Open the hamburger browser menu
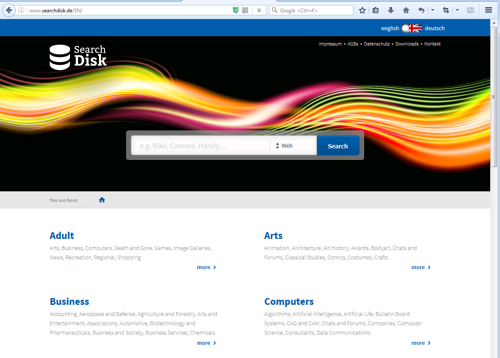The width and height of the screenshot is (500, 358). (489, 10)
